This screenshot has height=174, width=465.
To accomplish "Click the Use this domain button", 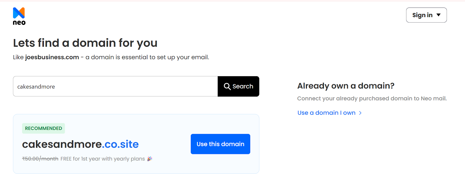I will click(x=220, y=144).
